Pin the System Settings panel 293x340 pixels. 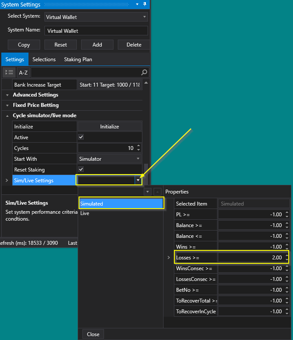[x=144, y=4]
